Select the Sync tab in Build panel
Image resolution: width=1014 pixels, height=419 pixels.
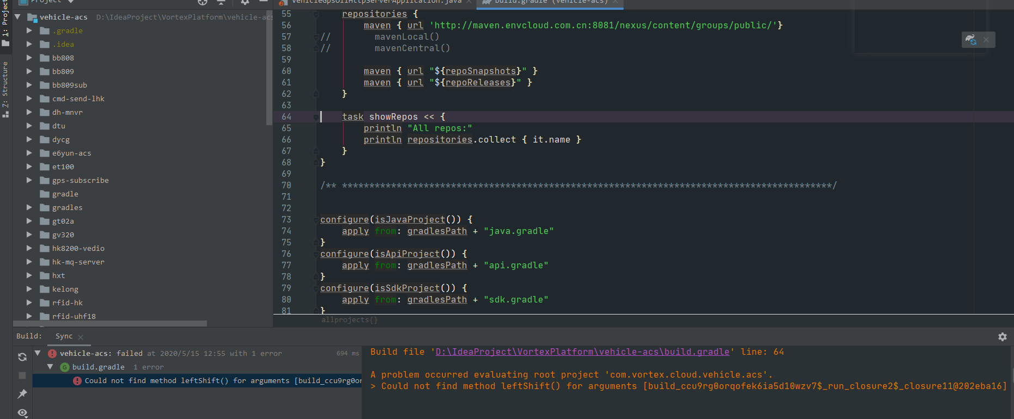coord(64,336)
